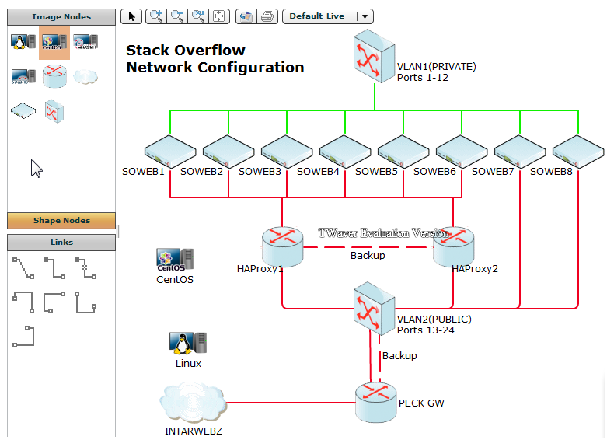Viewport: 607px width, 440px height.
Task: Select the SOWEB1 server node
Action: pyautogui.click(x=170, y=152)
